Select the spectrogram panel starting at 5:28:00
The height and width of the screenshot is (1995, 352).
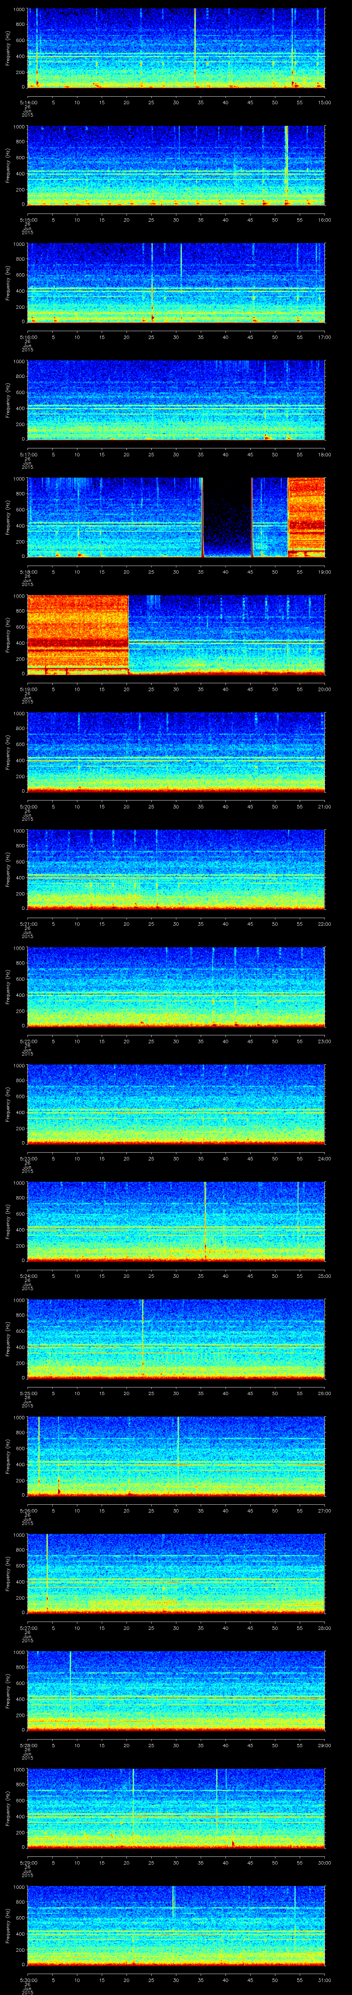(176, 1691)
